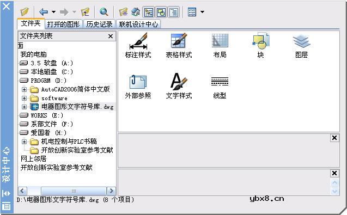Close the preview pane
The image size is (347, 215).
(x=334, y=138)
